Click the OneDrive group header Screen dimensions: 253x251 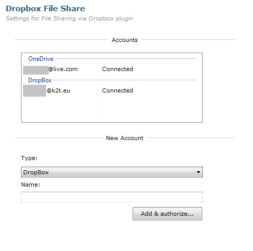coord(41,59)
